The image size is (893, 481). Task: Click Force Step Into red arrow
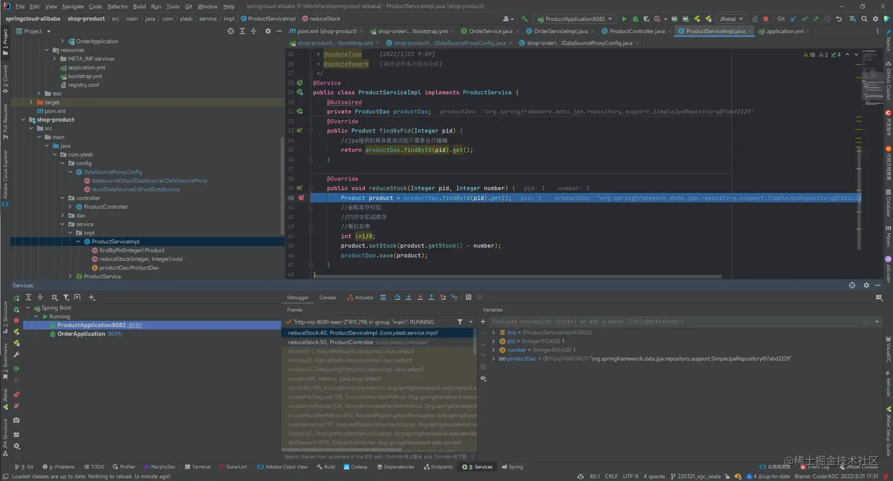pos(420,297)
